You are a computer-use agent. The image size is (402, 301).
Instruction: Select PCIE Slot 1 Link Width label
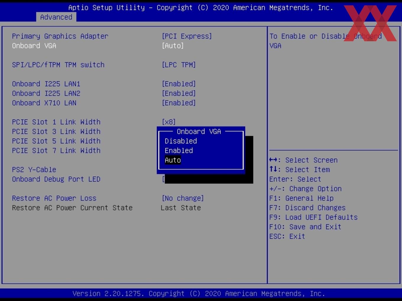tap(56, 122)
